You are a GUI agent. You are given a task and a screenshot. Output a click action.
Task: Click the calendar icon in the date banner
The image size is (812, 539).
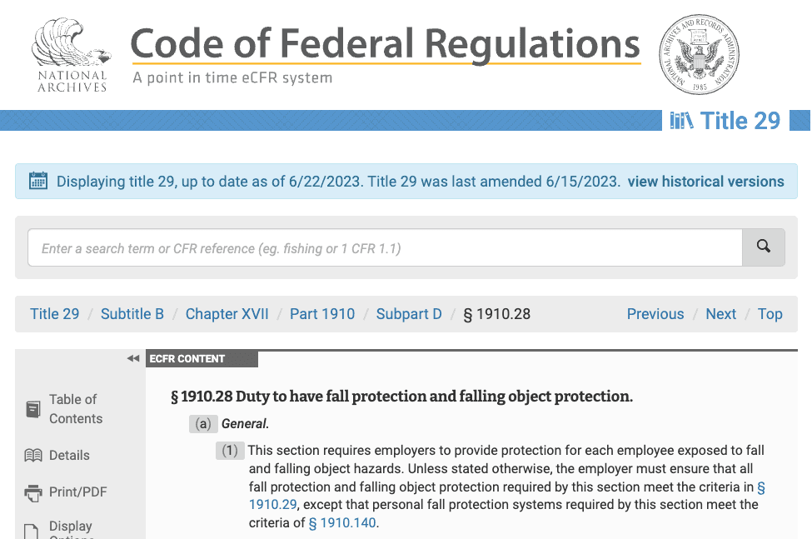[38, 181]
